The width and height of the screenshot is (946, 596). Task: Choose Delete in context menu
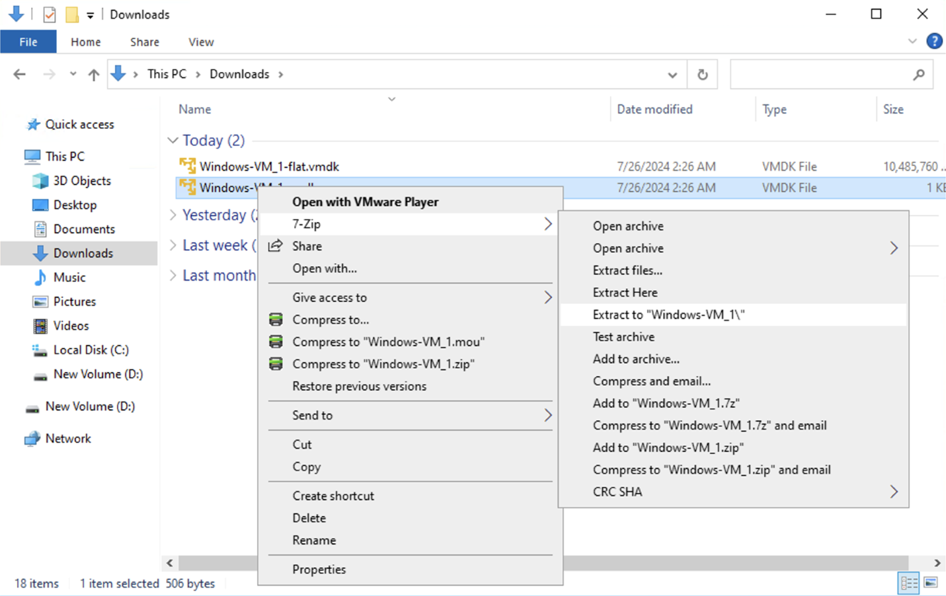click(410, 518)
